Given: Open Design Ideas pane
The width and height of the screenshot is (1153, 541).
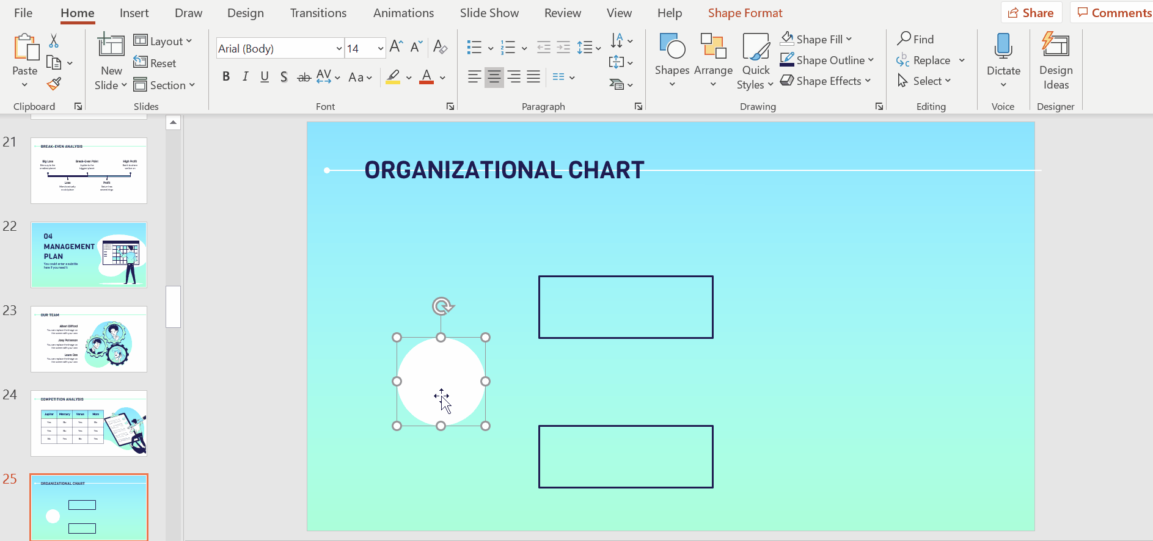Looking at the screenshot, I should pyautogui.click(x=1055, y=61).
